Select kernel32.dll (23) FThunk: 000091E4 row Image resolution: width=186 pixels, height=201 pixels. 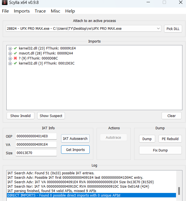pos(47,48)
